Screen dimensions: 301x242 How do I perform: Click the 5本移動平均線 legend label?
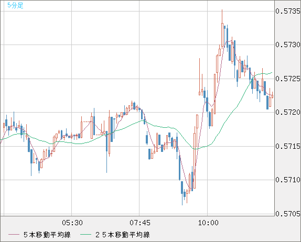point(47,235)
